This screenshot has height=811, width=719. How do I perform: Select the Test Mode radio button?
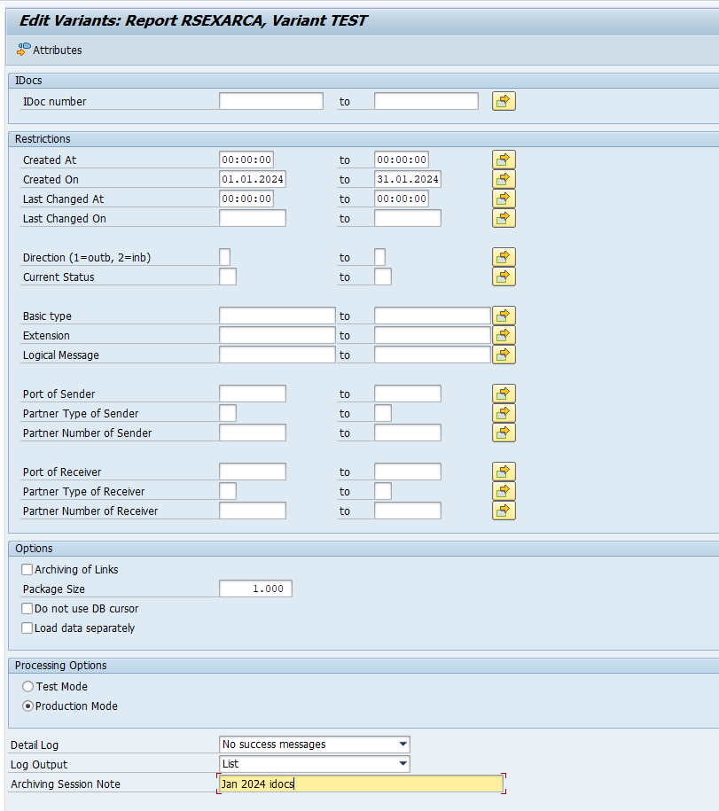(28, 687)
